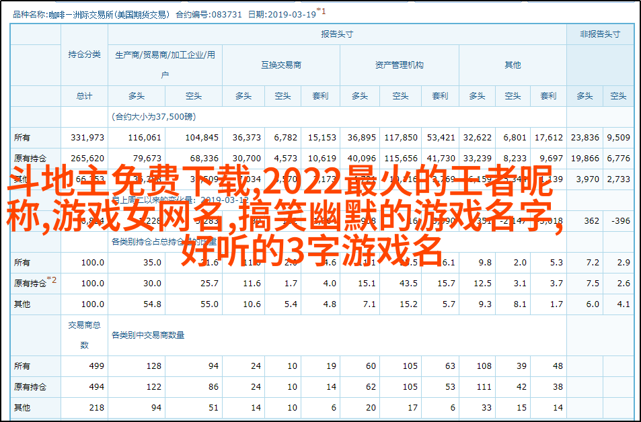Select the change value -396
641x422 pixels.
point(621,220)
